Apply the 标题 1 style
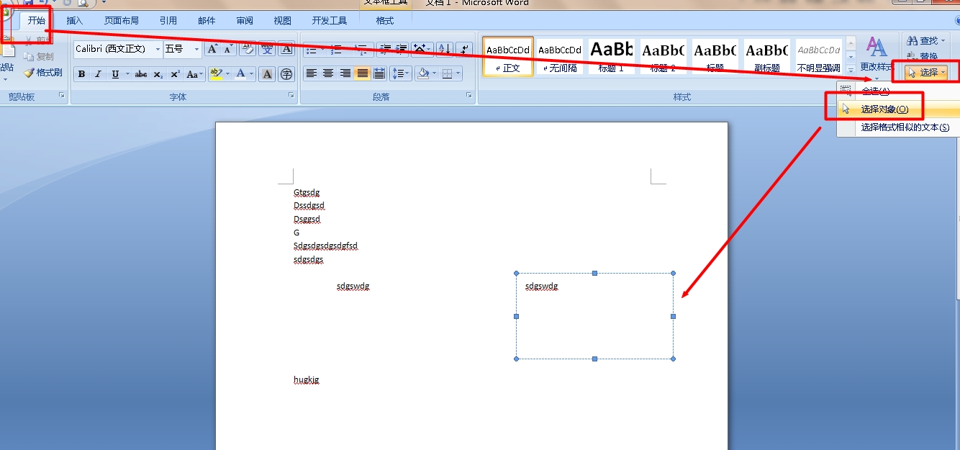960x450 pixels. click(x=612, y=56)
